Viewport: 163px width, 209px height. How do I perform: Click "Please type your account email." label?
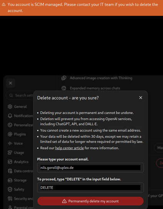point(63,159)
